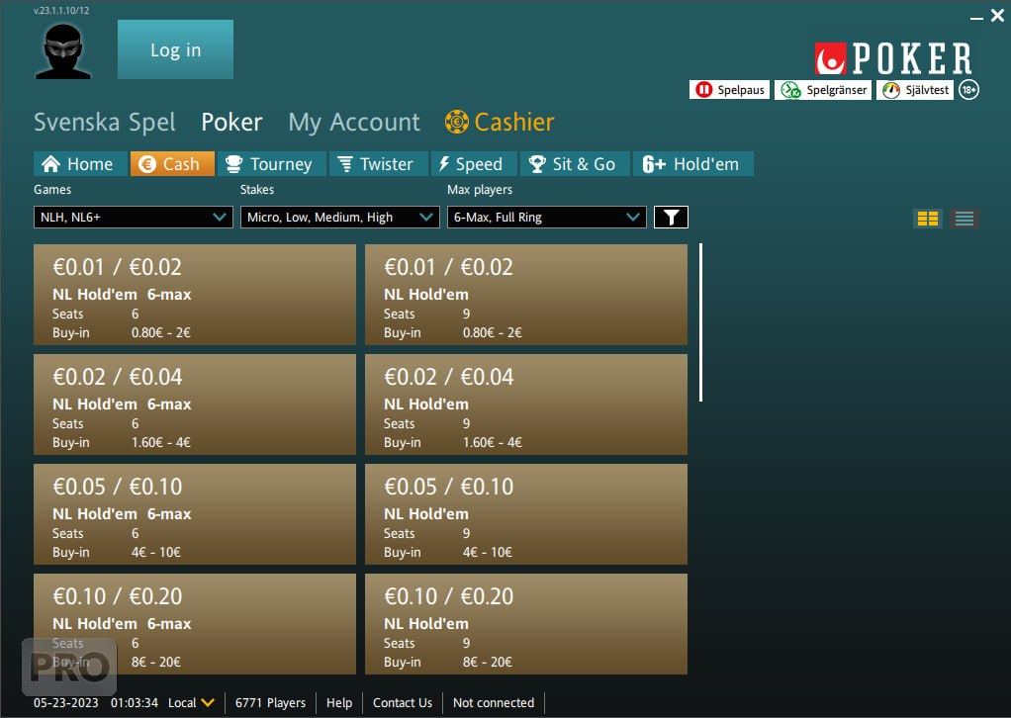Click the clock time 01:03:34
Screen dimensions: 1011x718
135,702
